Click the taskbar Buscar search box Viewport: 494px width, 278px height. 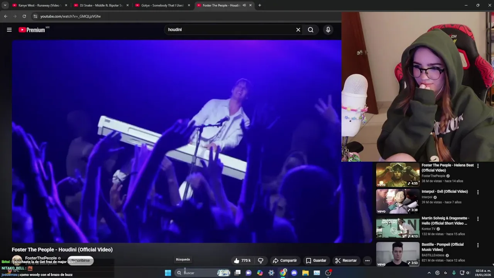tap(203, 273)
